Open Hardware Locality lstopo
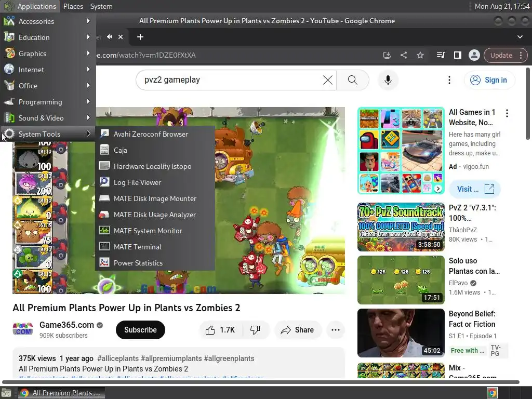This screenshot has height=399, width=532. pos(155,166)
